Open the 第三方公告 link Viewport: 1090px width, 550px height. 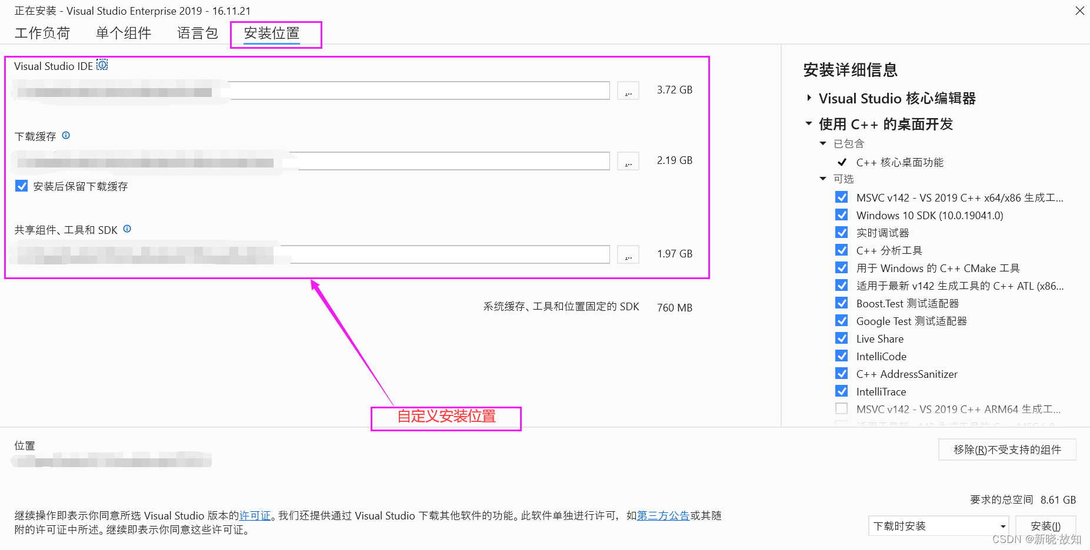(664, 515)
